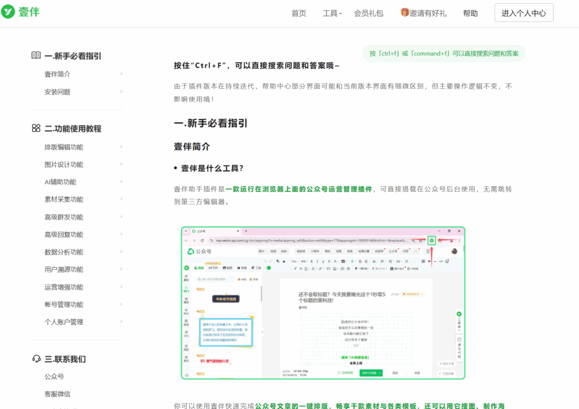Viewport: 579px width, 409px height.
Task: Open 公众号 under 联系我们
Action: (54, 377)
